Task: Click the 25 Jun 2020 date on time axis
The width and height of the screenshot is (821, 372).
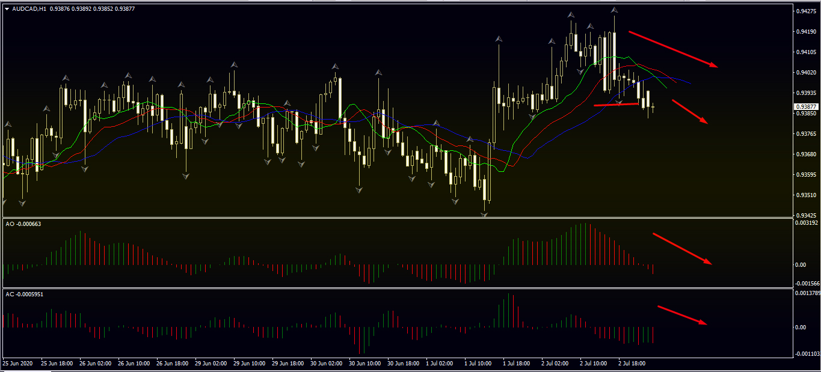Action: pyautogui.click(x=17, y=364)
